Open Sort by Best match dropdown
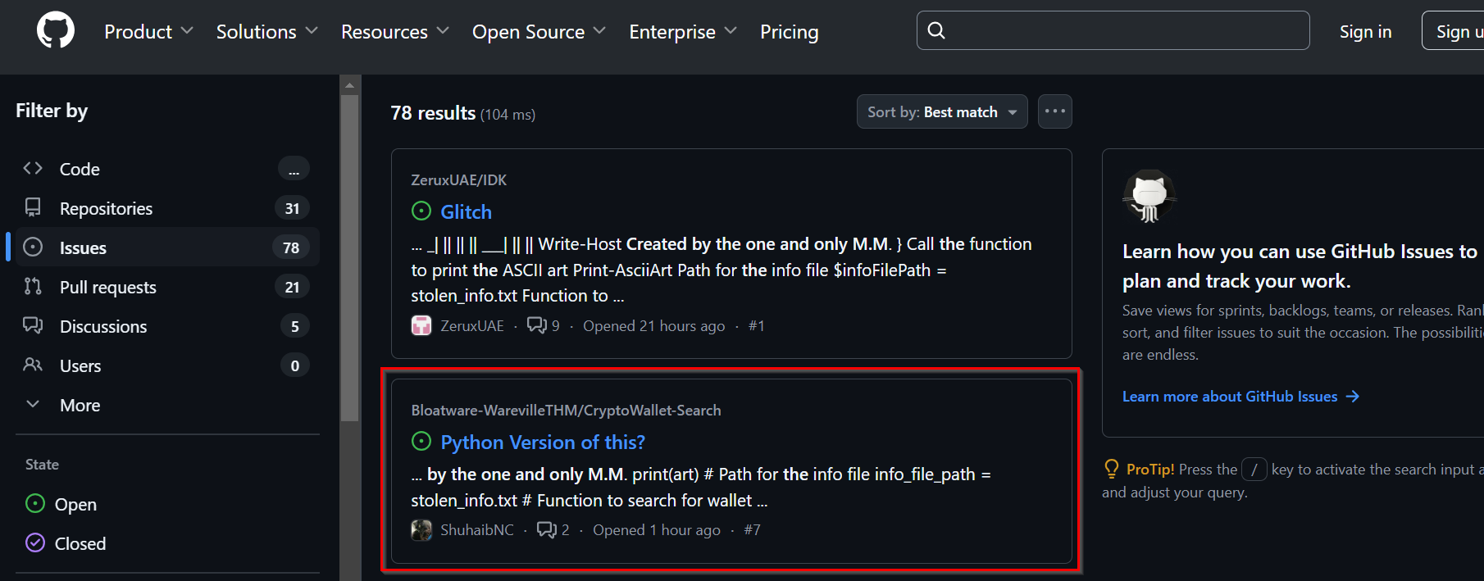 click(x=941, y=112)
